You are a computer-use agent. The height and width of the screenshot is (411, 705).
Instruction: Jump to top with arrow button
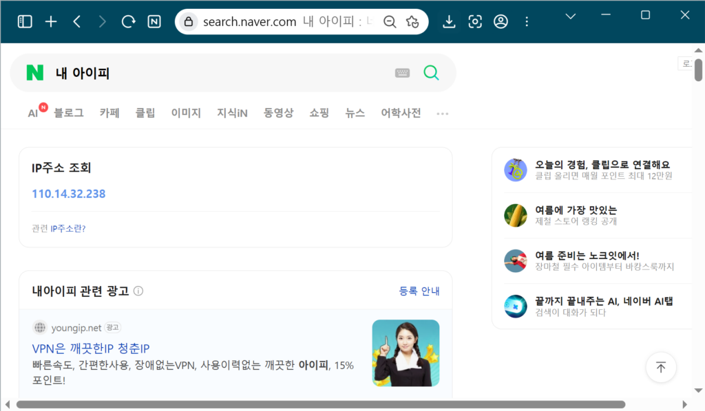660,368
